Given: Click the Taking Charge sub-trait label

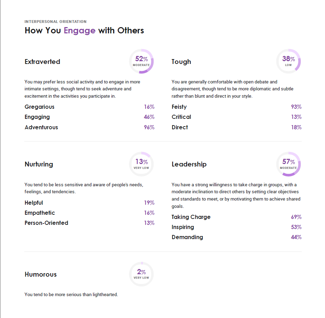Looking at the screenshot, I should tap(191, 217).
